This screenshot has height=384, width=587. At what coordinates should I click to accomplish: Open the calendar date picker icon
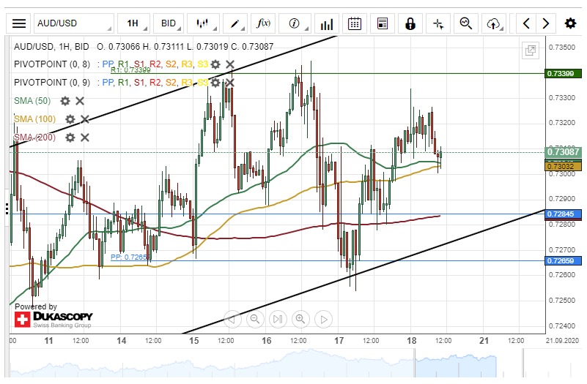[354, 23]
